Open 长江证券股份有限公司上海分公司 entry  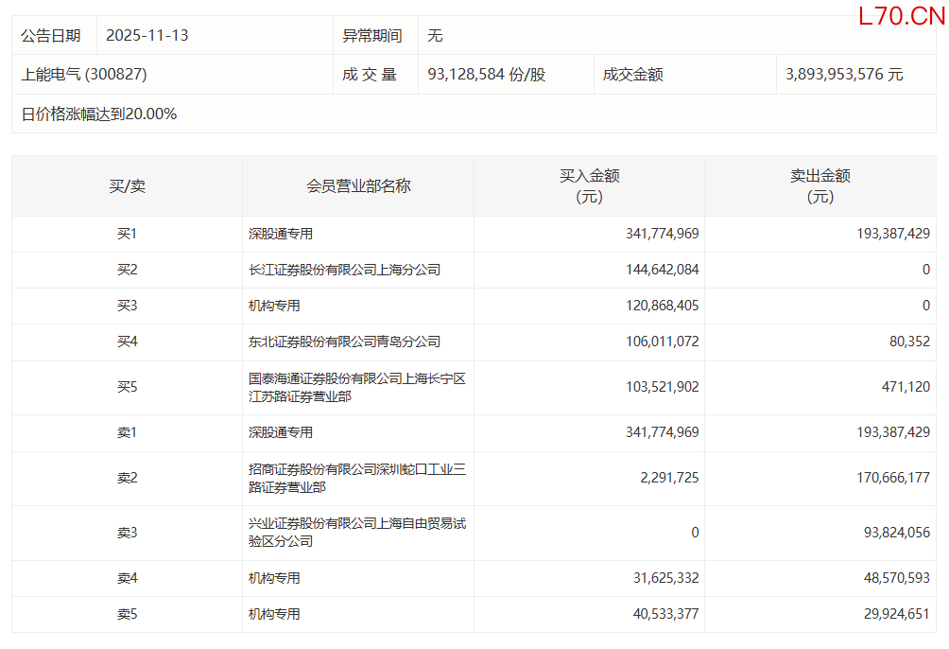(344, 270)
